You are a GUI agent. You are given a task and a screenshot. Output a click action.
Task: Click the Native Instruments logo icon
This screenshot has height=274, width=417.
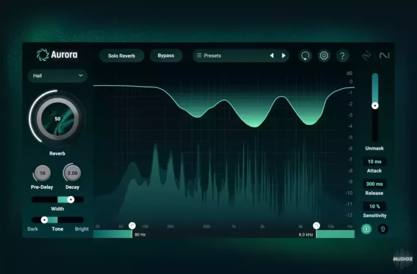tap(385, 56)
